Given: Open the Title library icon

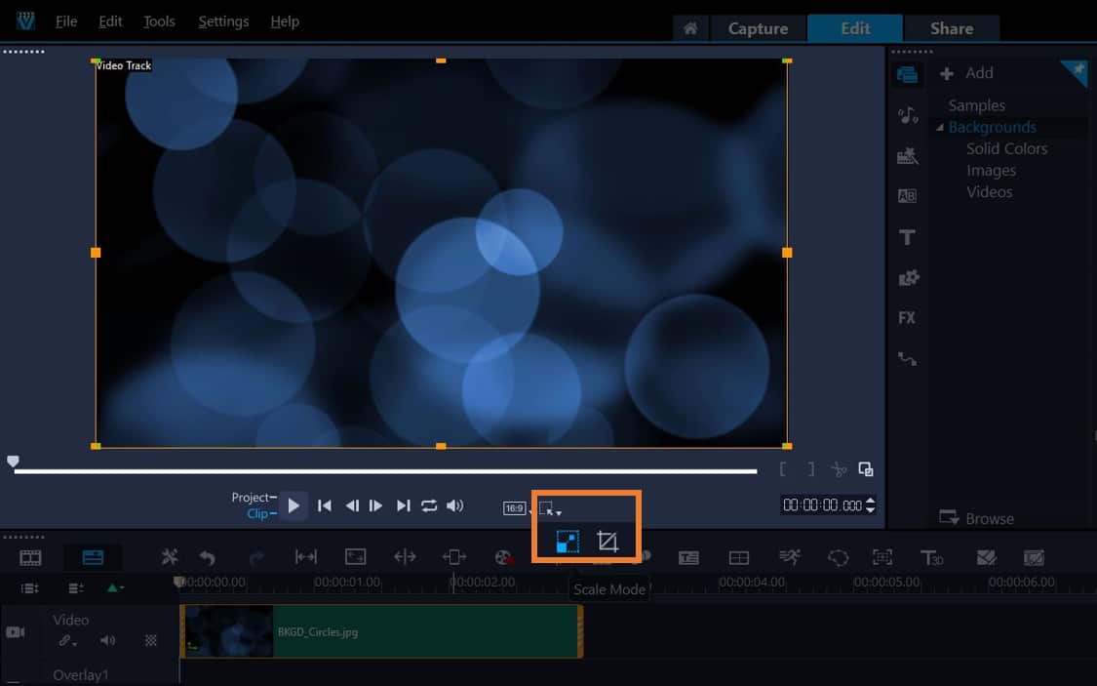Looking at the screenshot, I should [x=908, y=237].
